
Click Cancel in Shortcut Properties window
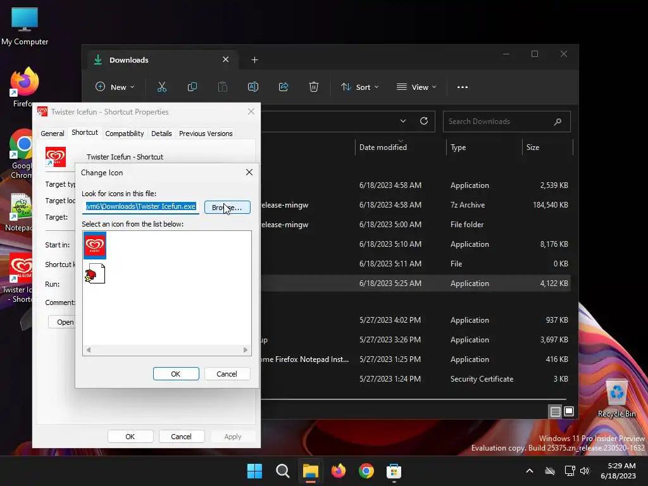pos(181,437)
